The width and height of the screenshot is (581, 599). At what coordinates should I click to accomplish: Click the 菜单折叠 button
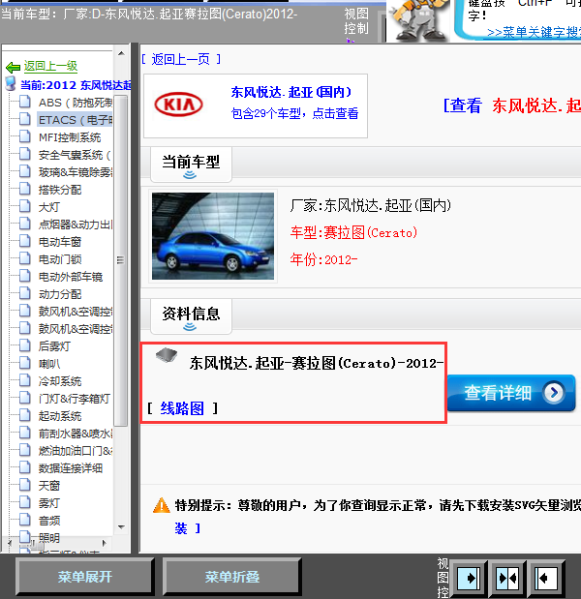[232, 577]
